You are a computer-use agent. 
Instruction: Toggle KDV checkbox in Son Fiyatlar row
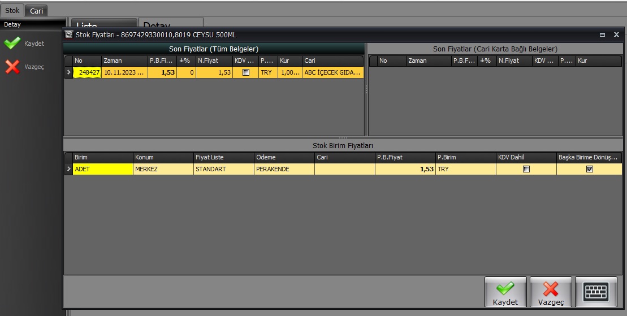click(x=245, y=72)
